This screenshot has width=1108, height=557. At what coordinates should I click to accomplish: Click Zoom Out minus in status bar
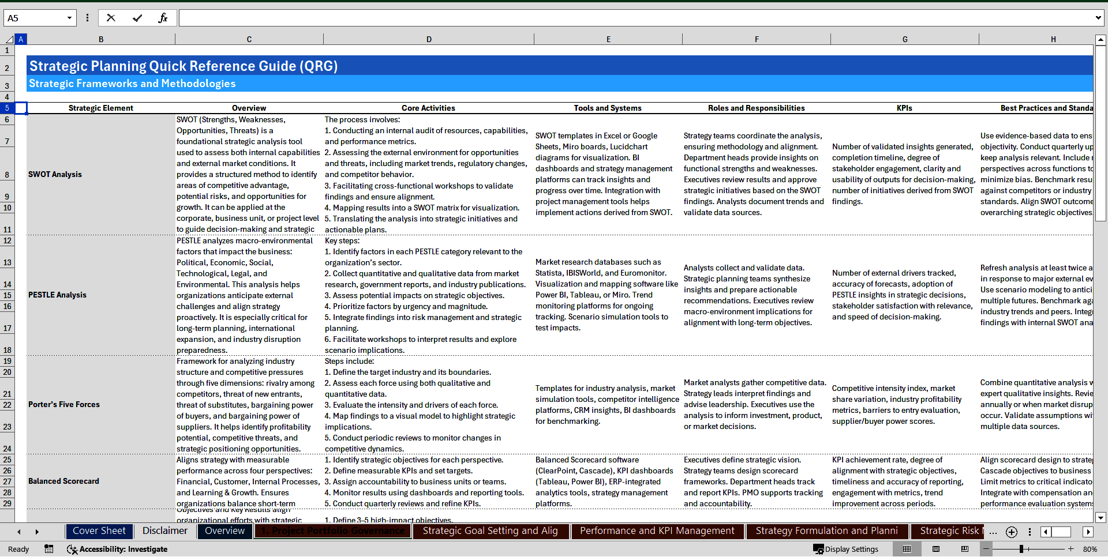point(986,549)
